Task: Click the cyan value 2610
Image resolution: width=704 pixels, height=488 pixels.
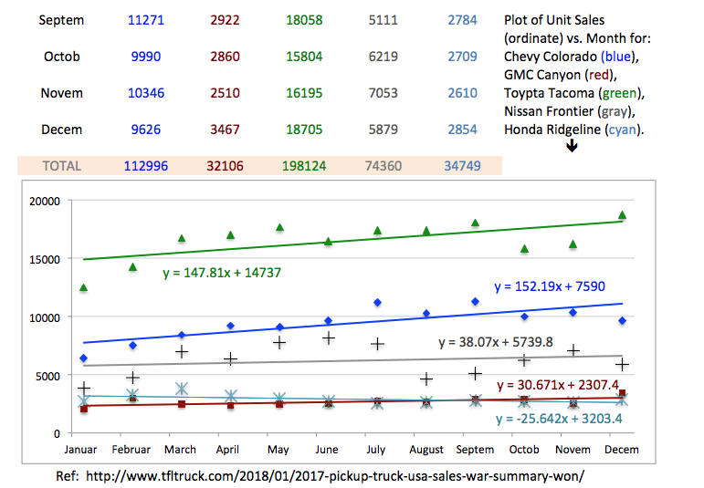Action: click(462, 93)
